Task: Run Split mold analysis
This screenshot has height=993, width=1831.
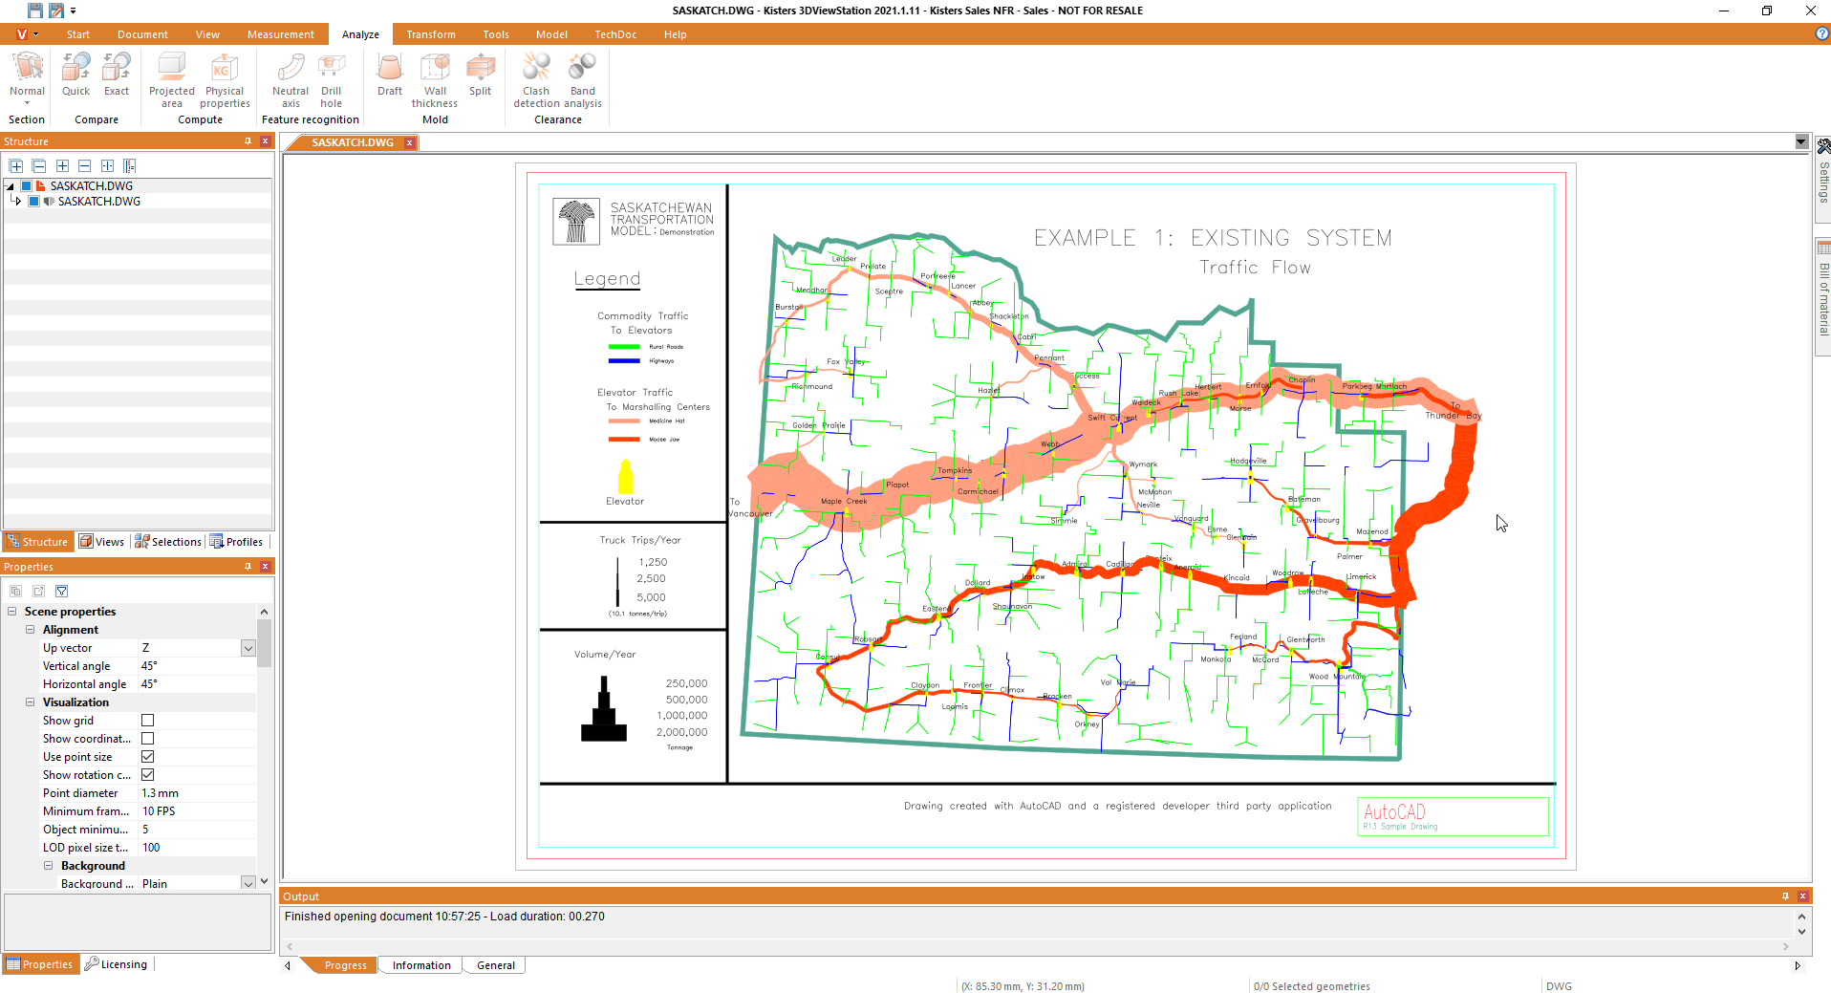Action: pos(481,76)
